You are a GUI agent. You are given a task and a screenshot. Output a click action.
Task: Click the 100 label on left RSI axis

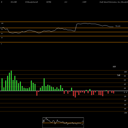click(x=2, y=23)
